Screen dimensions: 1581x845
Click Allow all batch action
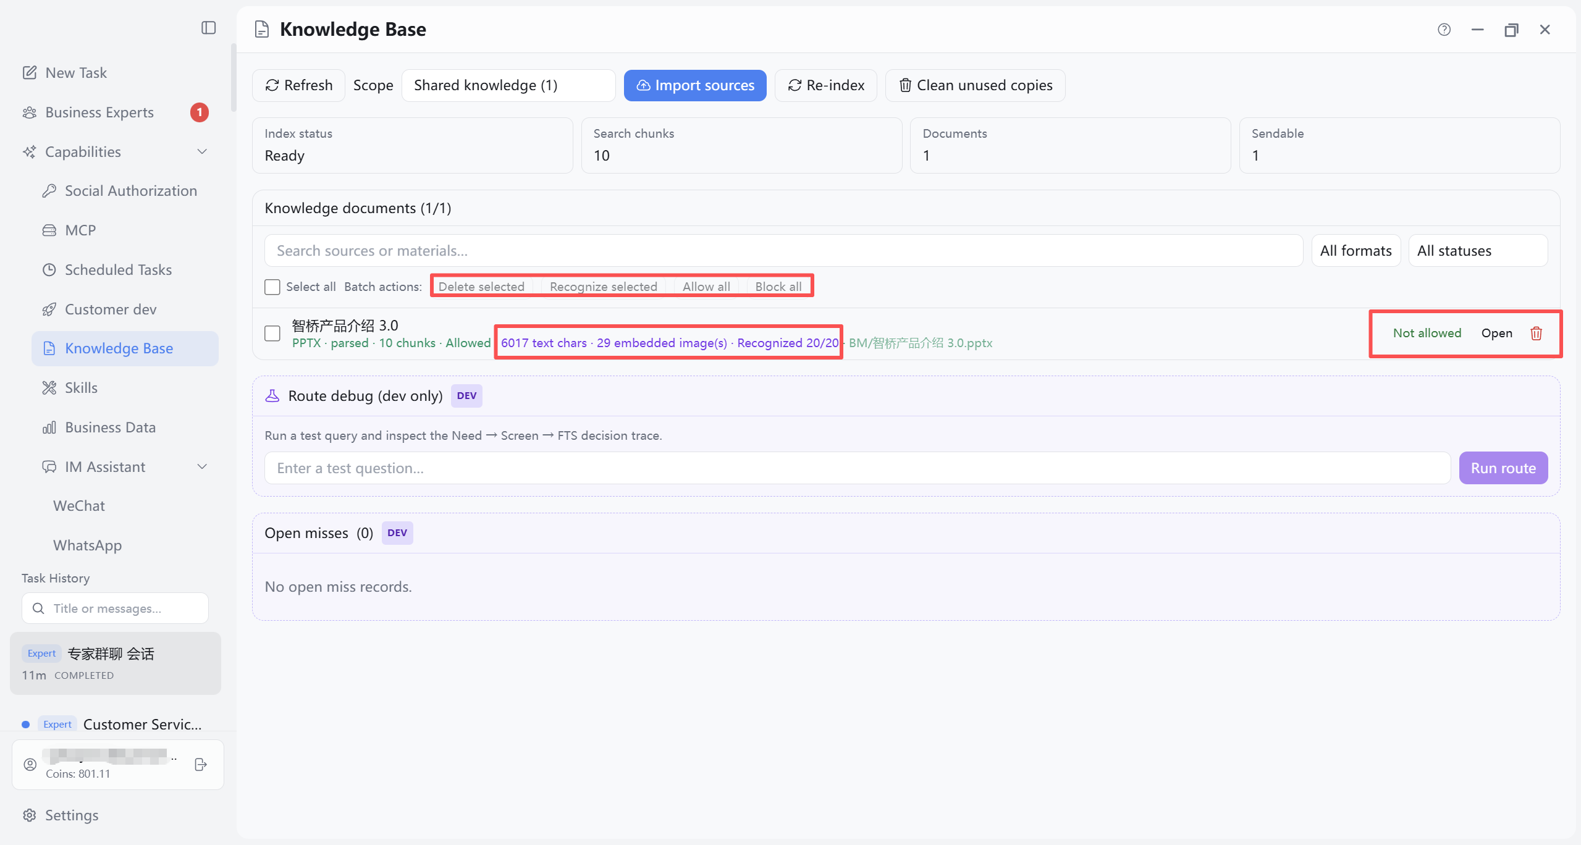706,287
